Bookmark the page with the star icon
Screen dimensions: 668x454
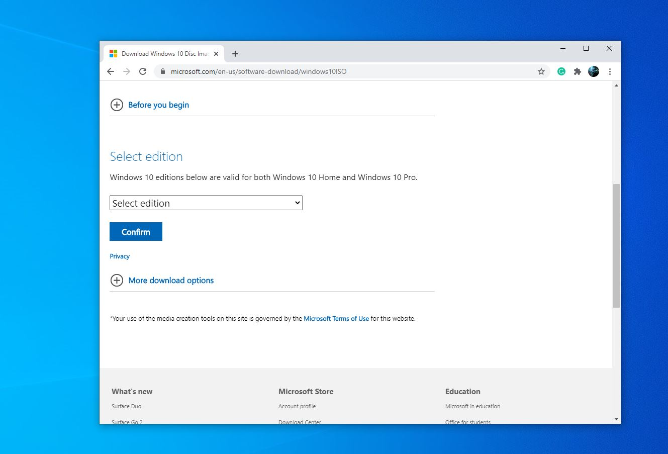click(x=541, y=71)
